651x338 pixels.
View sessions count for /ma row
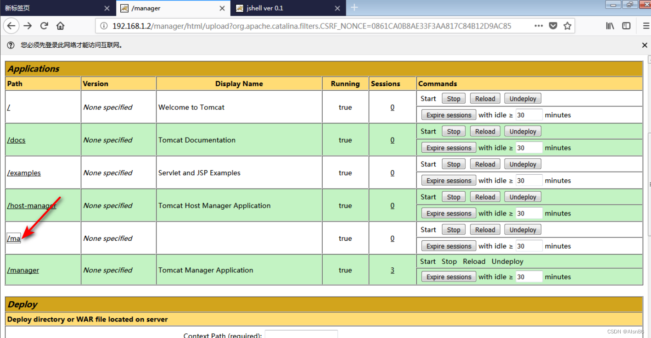tap(392, 238)
